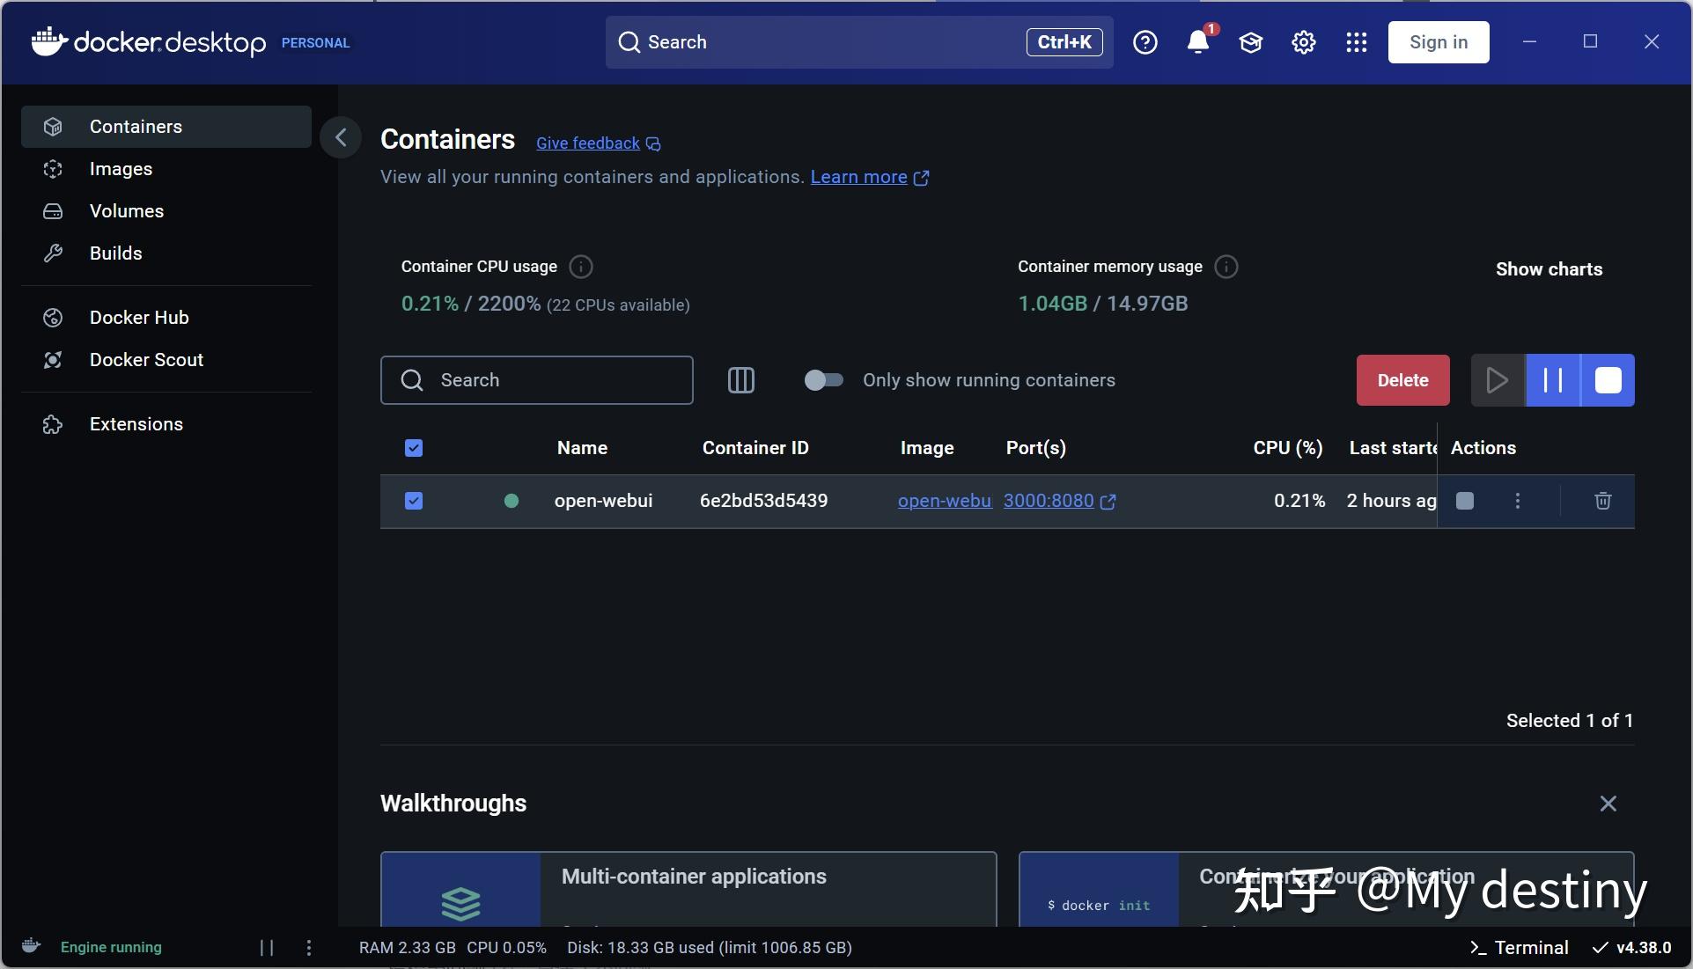This screenshot has width=1693, height=969.
Task: Click the Sign in button
Action: pos(1438,41)
